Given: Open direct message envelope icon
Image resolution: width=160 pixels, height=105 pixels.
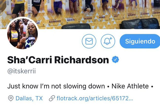Looking at the screenshot, I should click(89, 41).
